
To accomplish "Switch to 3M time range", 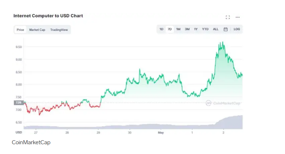I will [187, 29].
